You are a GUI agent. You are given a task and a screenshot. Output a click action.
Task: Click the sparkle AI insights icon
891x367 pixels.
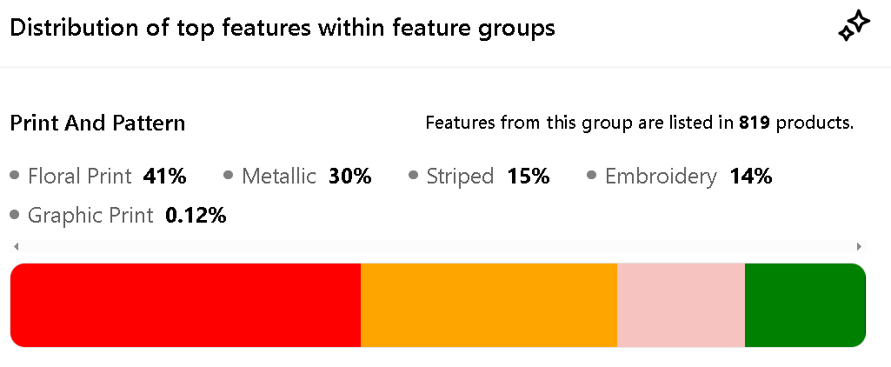(x=853, y=28)
